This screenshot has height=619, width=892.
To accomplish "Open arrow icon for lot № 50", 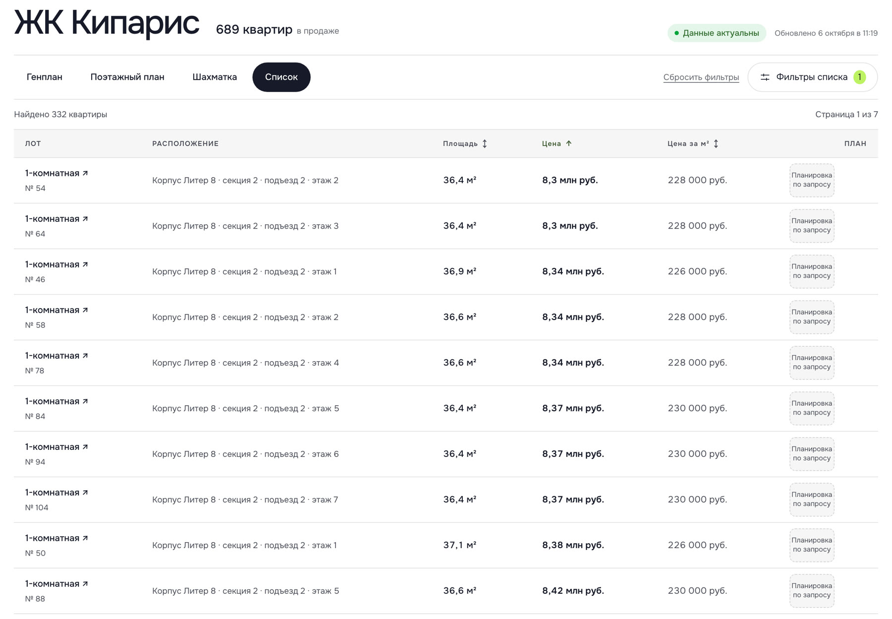I will coord(85,538).
